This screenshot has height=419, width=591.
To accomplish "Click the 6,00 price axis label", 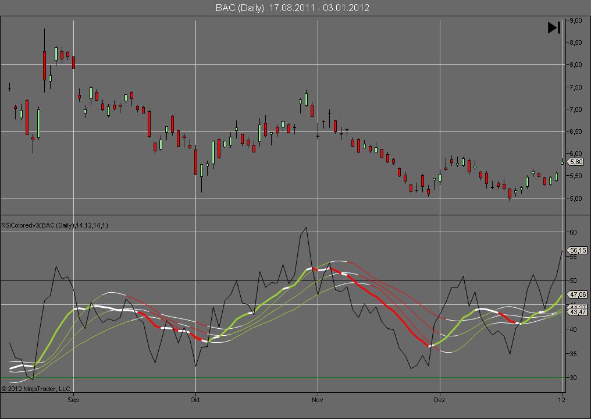I will [576, 154].
